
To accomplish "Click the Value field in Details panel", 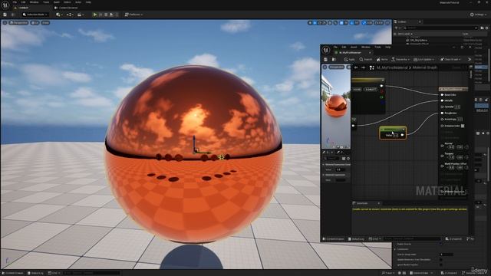I will click(x=340, y=169).
